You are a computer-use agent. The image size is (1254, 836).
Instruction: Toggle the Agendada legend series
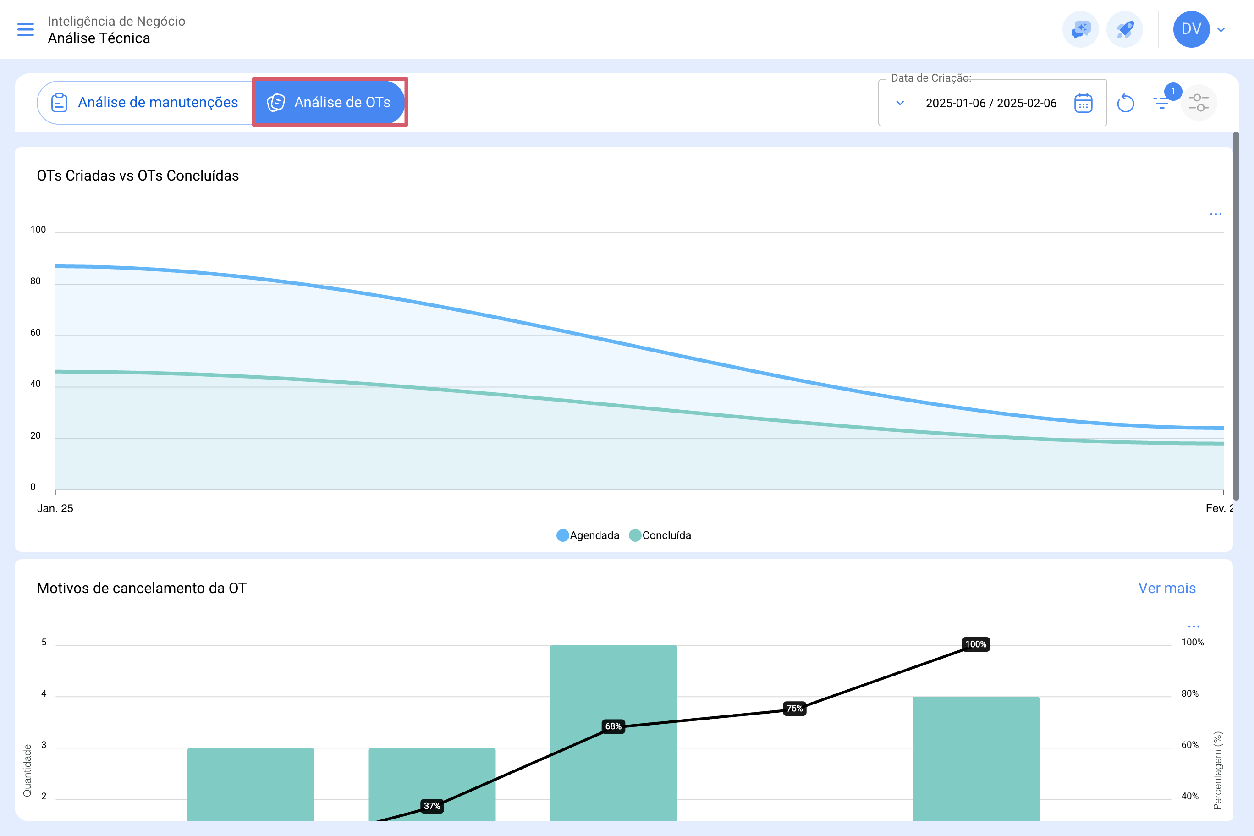pyautogui.click(x=588, y=535)
